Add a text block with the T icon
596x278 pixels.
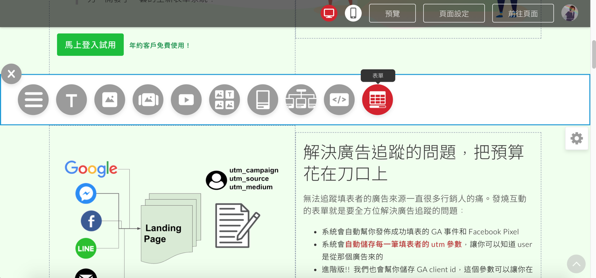pyautogui.click(x=71, y=100)
